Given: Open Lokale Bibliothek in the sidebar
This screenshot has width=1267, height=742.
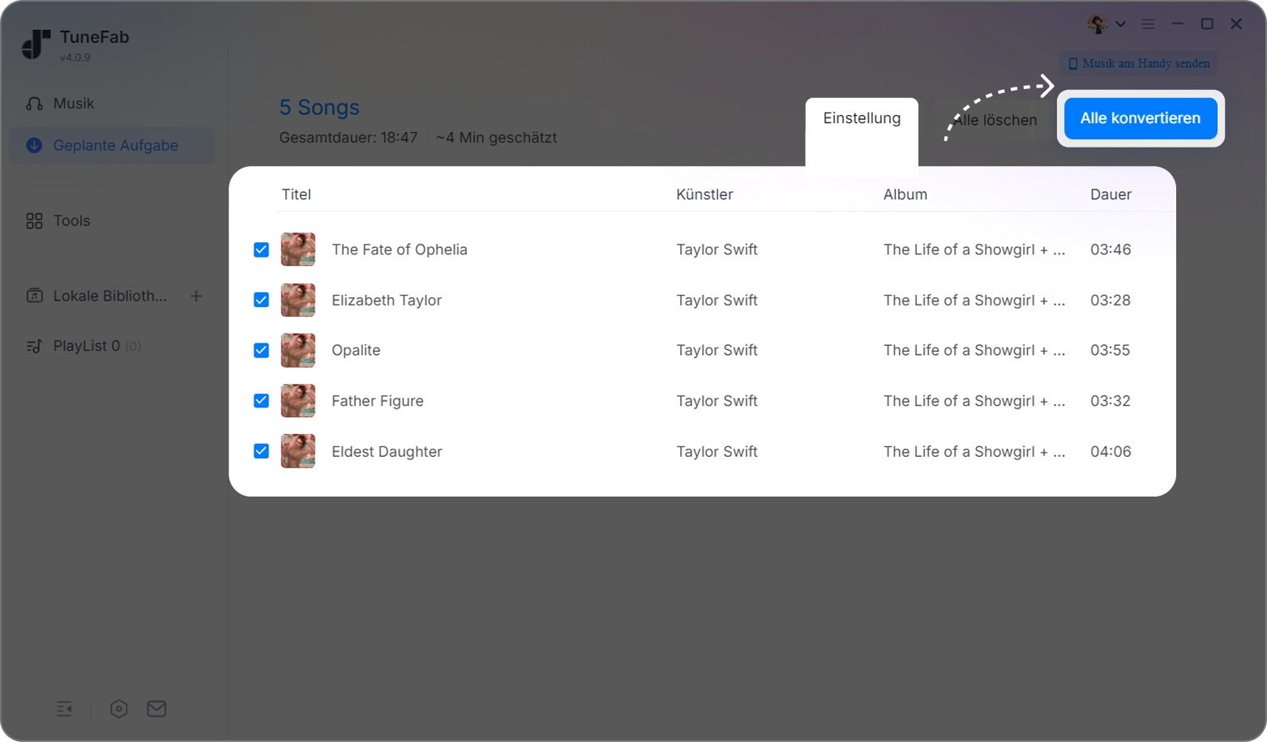Looking at the screenshot, I should point(110,296).
